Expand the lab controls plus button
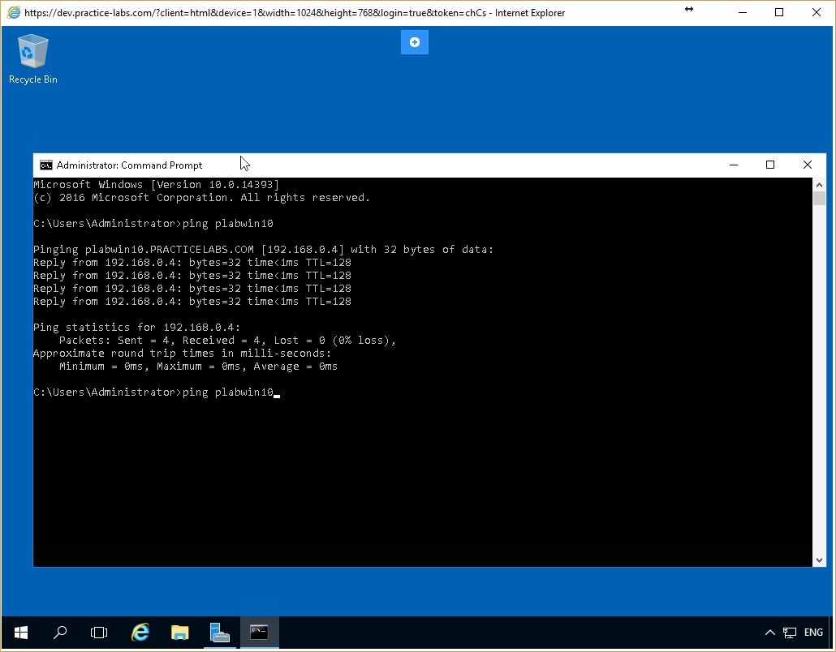 click(x=414, y=42)
